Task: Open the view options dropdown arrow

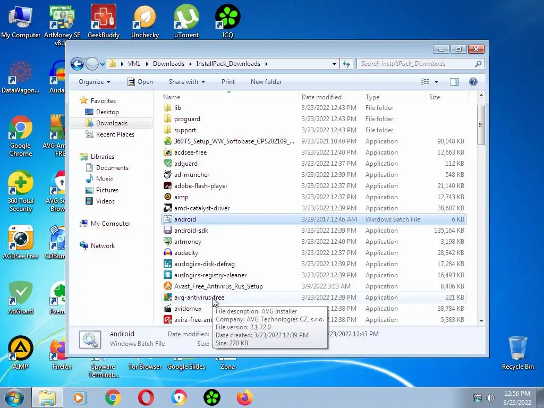Action: 437,82
